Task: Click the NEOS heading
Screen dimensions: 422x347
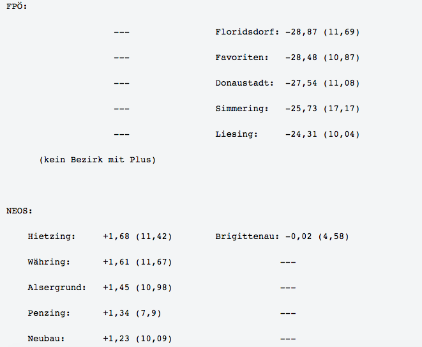Action: click(19, 211)
